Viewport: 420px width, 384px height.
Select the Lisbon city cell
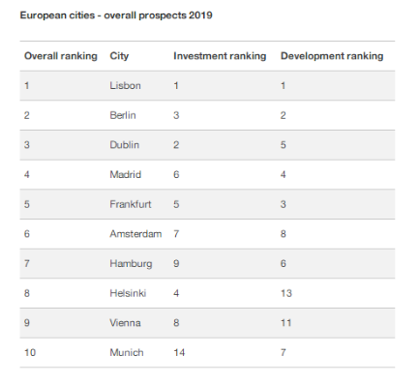tap(125, 85)
